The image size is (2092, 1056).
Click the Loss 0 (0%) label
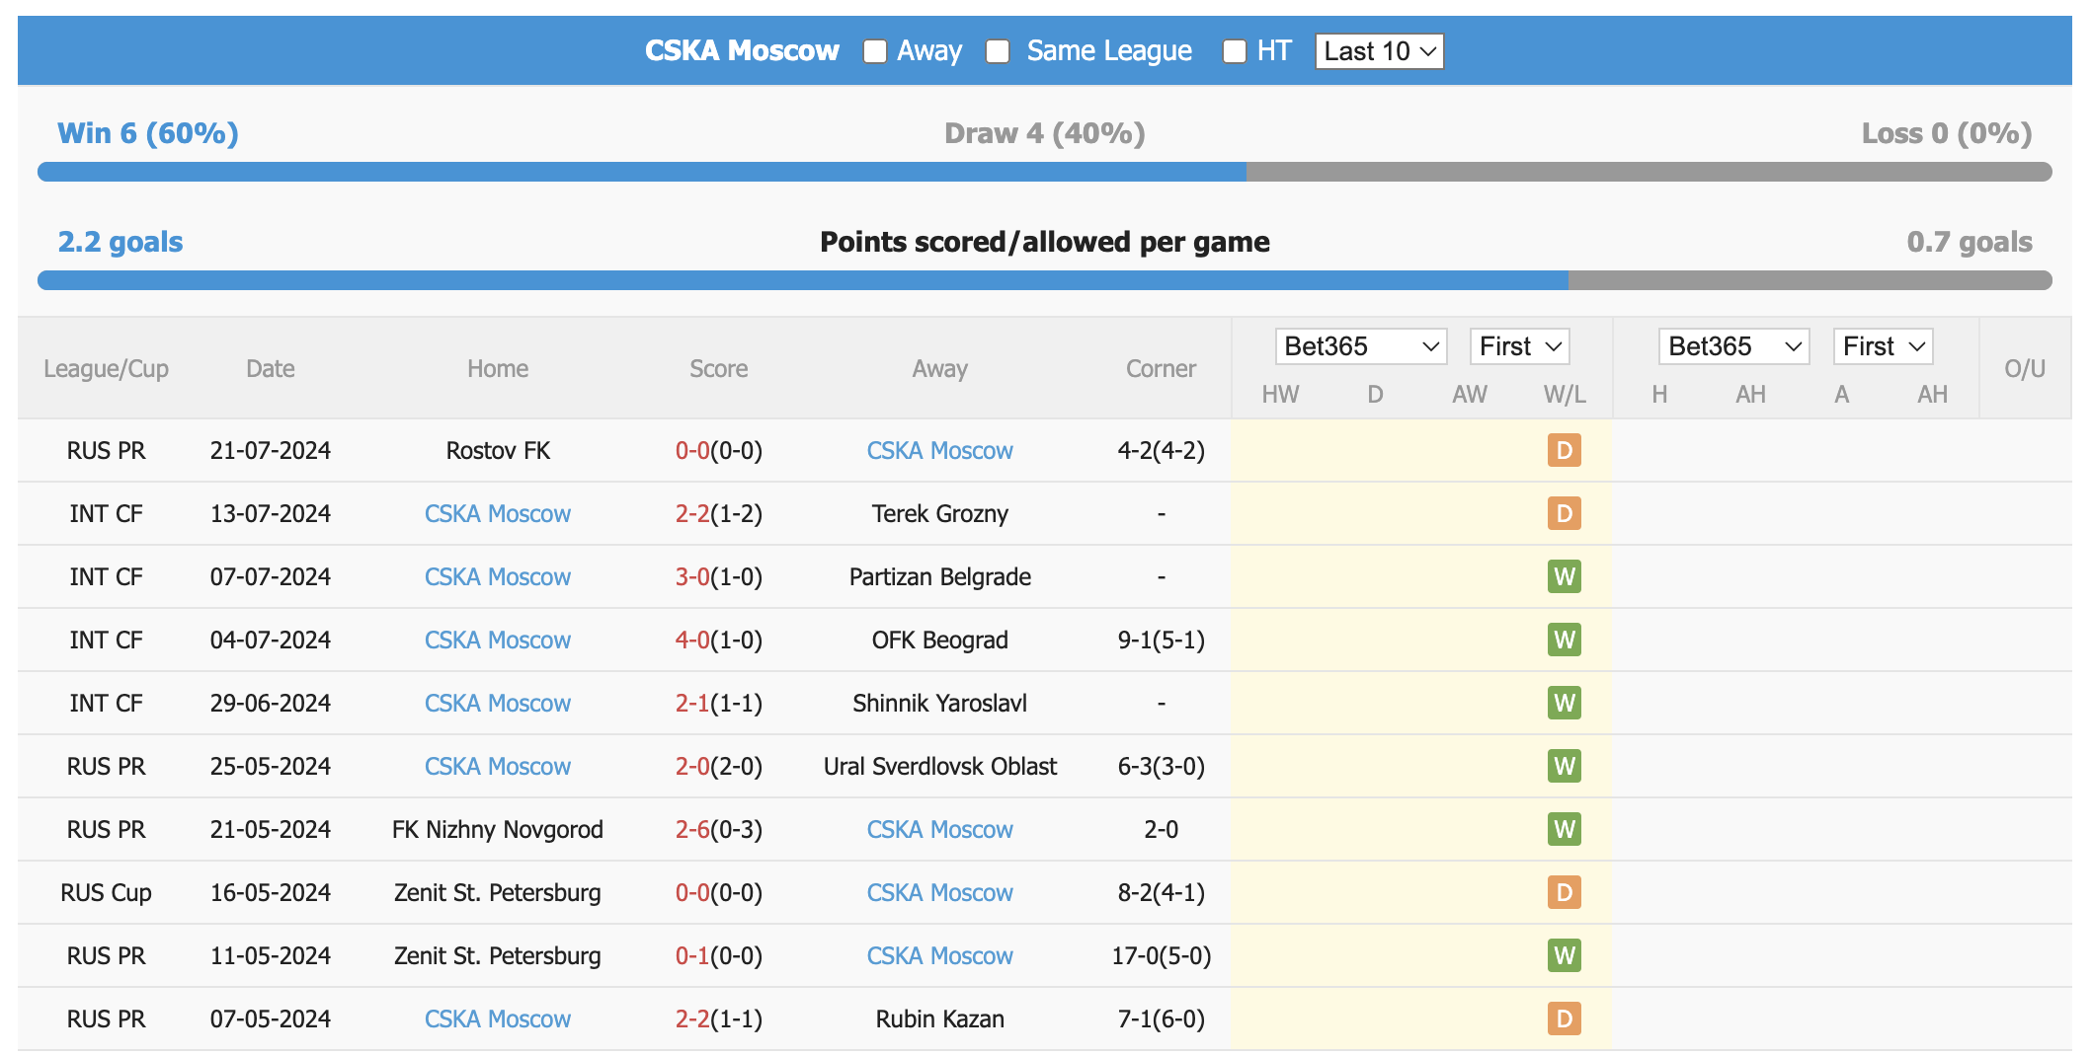pyautogui.click(x=1947, y=133)
